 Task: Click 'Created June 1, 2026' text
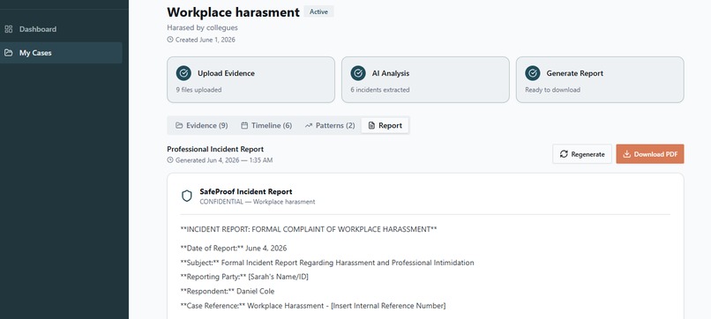point(205,40)
